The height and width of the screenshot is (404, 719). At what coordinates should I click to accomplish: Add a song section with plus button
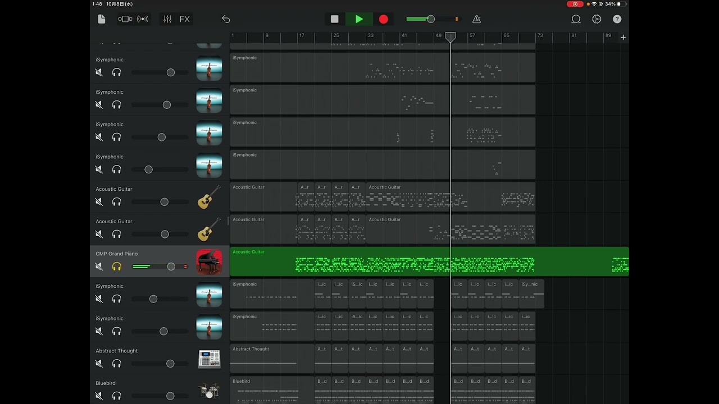click(623, 37)
